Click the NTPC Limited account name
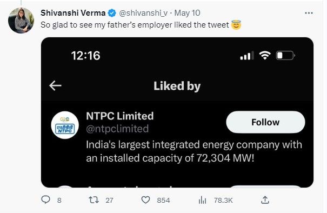327x213 pixels. 119,116
